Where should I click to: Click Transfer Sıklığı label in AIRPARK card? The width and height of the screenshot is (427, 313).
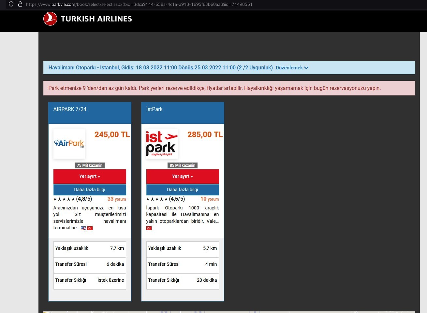coord(71,280)
